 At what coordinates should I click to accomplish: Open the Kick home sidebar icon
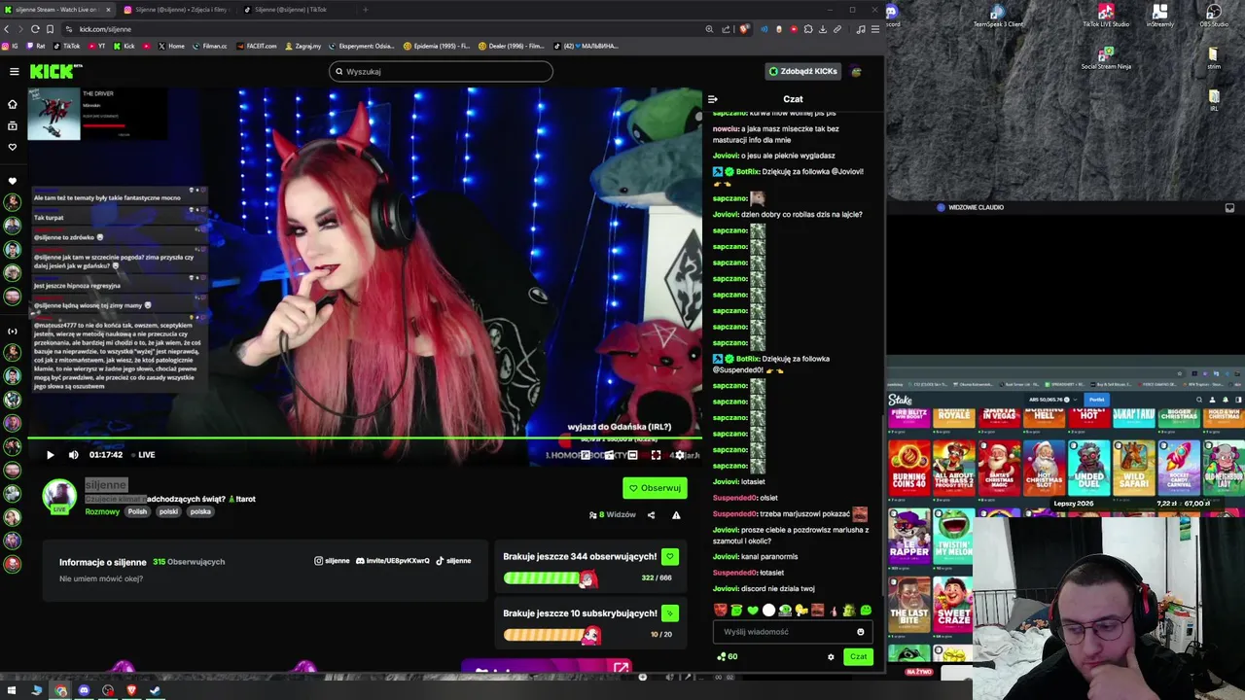(13, 104)
